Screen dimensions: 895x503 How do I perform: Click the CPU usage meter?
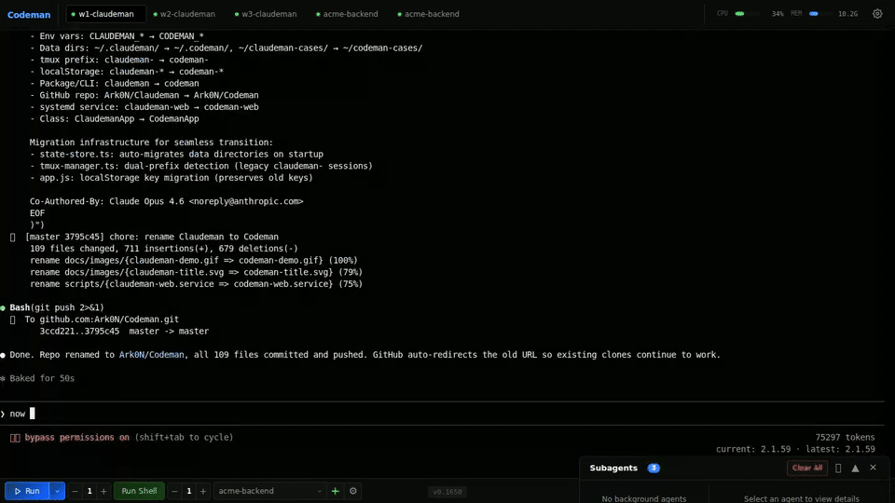point(748,14)
